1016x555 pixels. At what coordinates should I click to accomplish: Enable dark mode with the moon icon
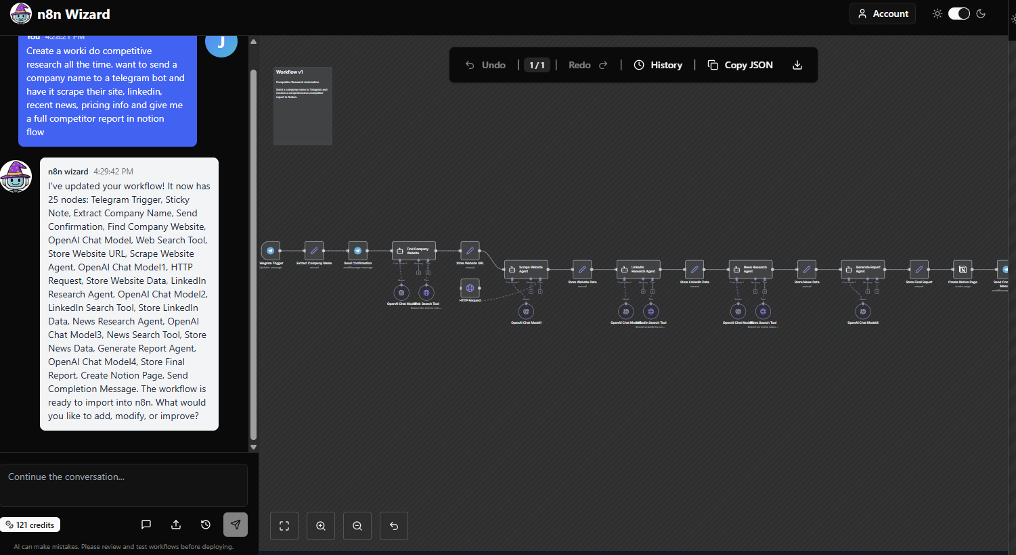[x=981, y=13]
